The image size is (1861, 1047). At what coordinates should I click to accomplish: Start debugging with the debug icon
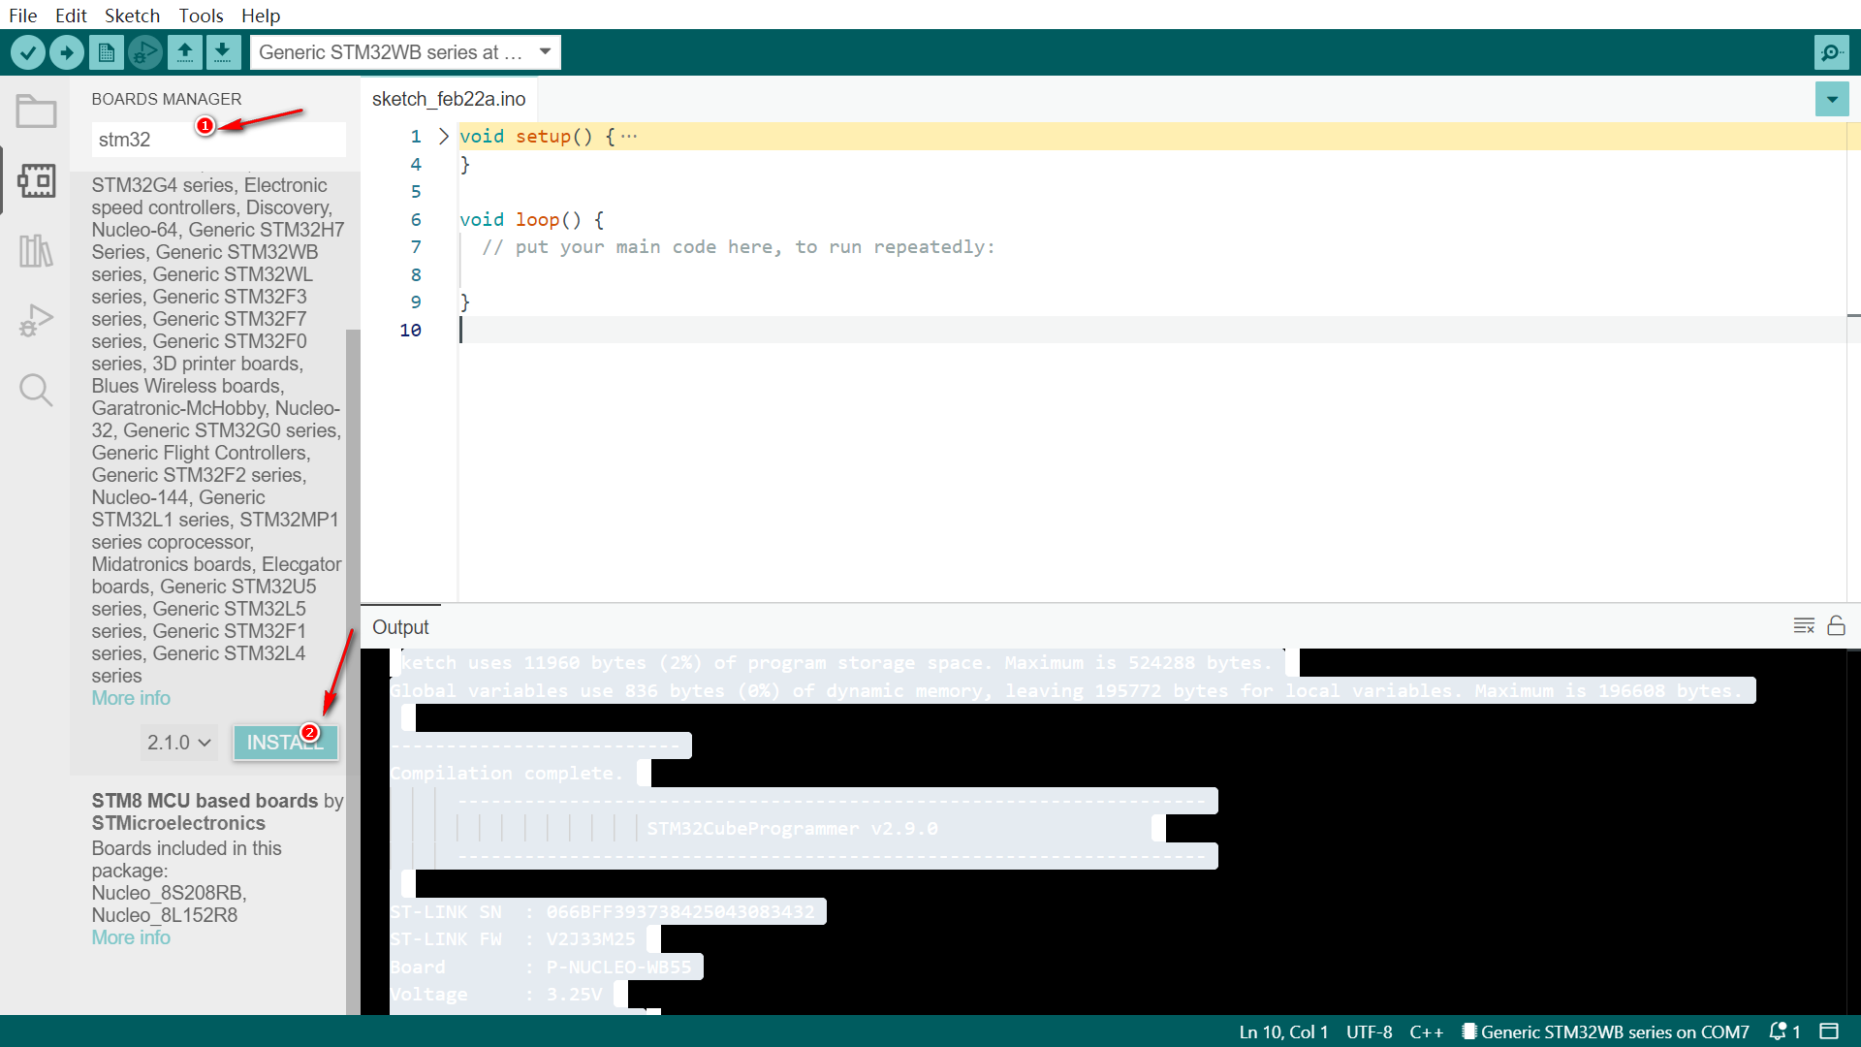click(x=145, y=52)
